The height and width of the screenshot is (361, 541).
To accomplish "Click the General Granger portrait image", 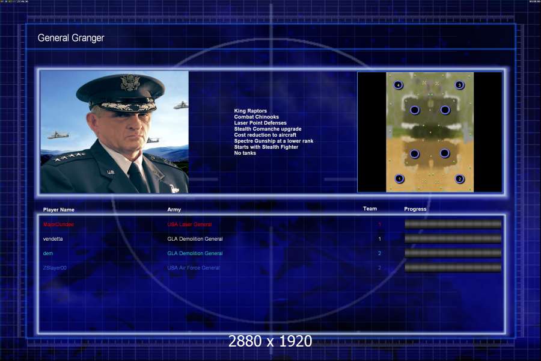I will click(x=115, y=132).
